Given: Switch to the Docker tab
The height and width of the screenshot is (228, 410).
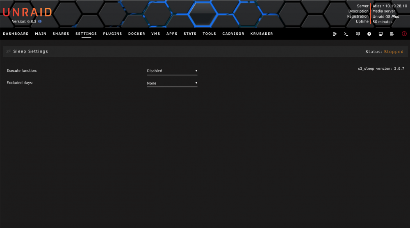Looking at the screenshot, I should [x=137, y=34].
